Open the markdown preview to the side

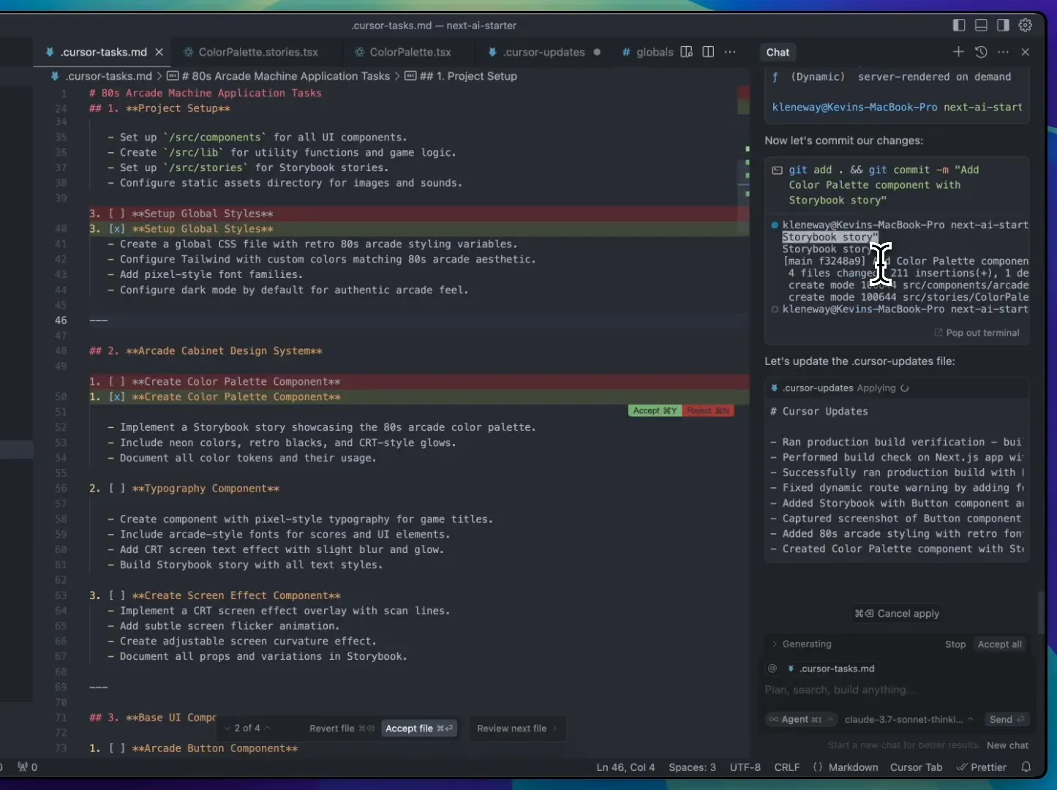click(686, 52)
